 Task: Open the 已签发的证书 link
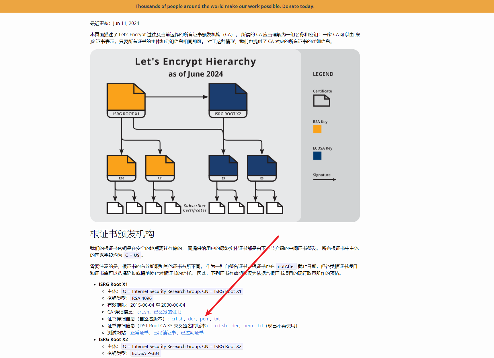(167, 312)
